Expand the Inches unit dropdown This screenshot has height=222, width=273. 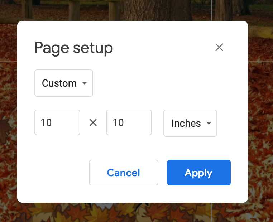pyautogui.click(x=190, y=123)
